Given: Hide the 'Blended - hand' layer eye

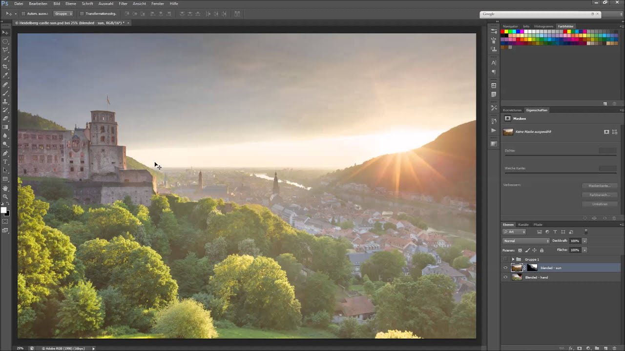Looking at the screenshot, I should [x=505, y=277].
